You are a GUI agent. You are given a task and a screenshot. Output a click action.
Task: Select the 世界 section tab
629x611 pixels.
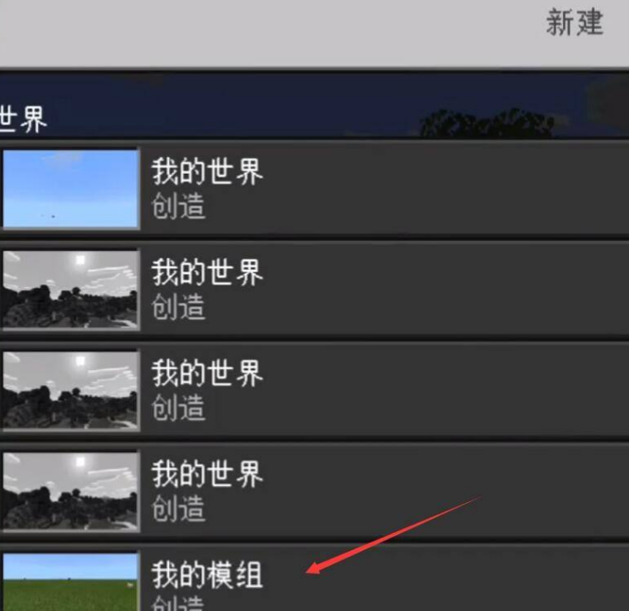pos(23,119)
